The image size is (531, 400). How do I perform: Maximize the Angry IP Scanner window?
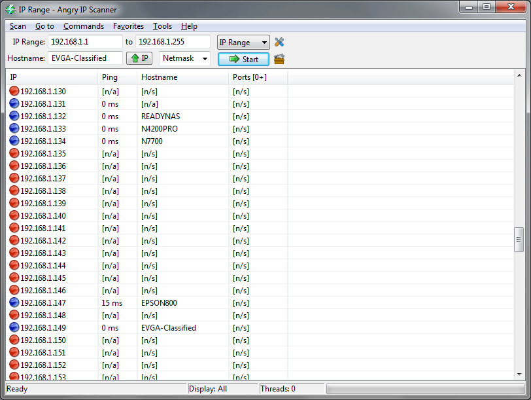487,7
